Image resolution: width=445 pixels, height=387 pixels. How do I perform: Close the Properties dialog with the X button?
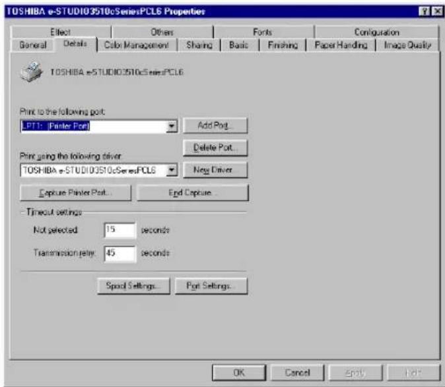point(436,11)
